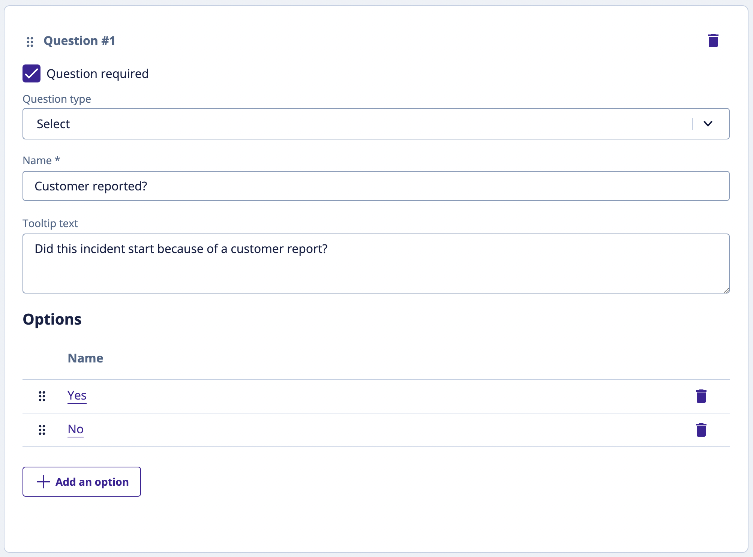Click the Name column header

(85, 358)
